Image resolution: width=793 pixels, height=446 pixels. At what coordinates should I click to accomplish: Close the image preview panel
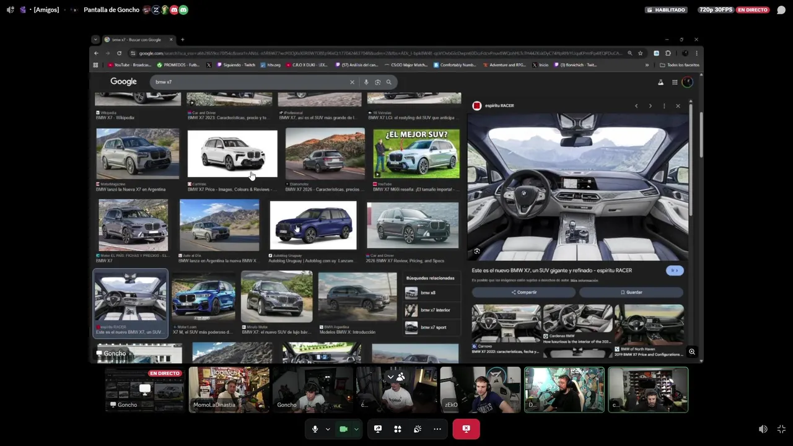(x=678, y=106)
